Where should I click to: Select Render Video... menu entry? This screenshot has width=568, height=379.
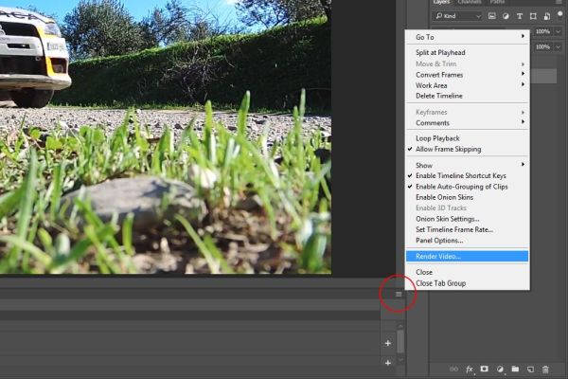pyautogui.click(x=468, y=256)
